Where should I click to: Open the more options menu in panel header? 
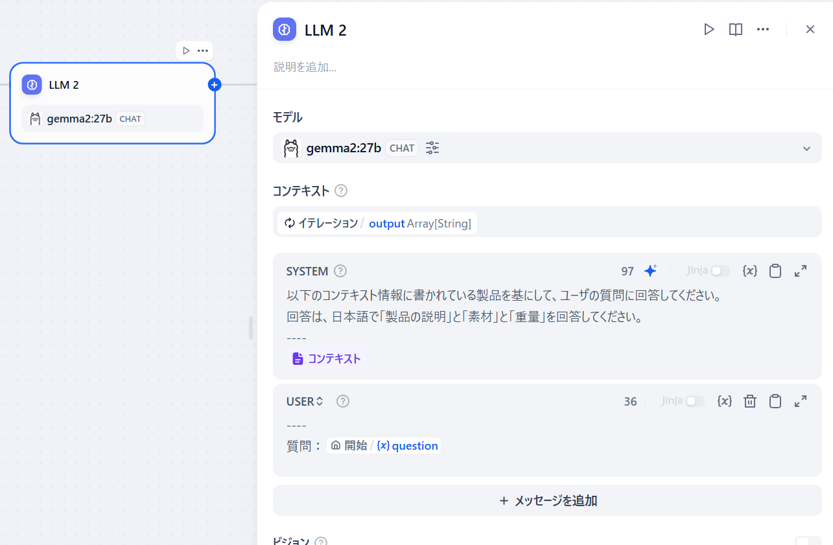point(763,29)
